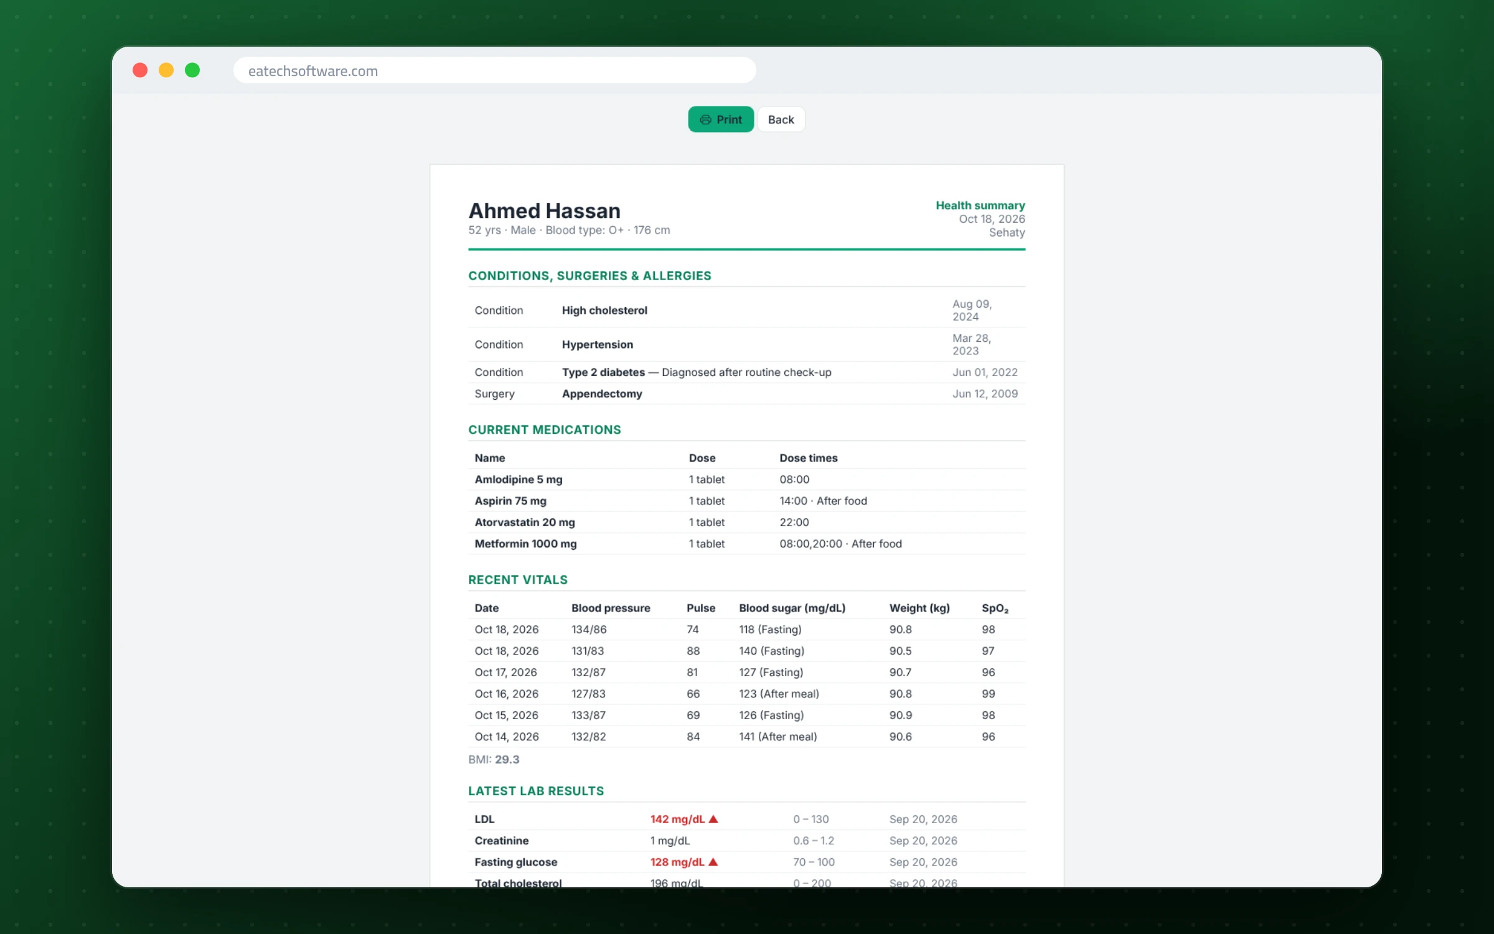Click the SpO₂ column header

pos(995,608)
